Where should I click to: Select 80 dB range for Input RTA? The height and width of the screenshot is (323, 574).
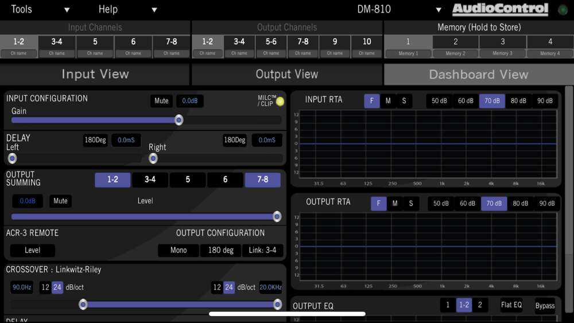point(518,101)
